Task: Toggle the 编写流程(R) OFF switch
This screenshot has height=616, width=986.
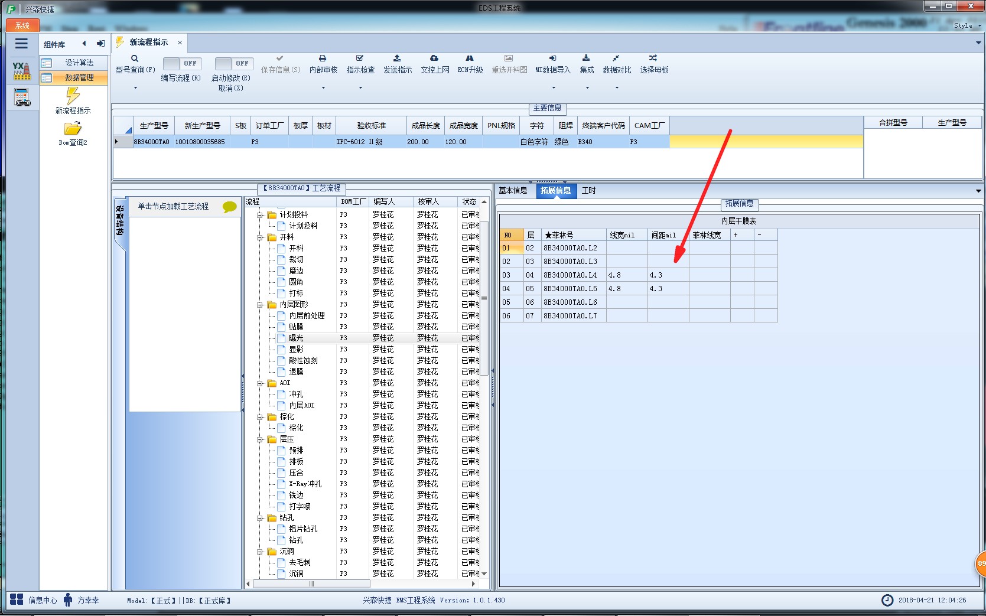Action: click(x=182, y=63)
